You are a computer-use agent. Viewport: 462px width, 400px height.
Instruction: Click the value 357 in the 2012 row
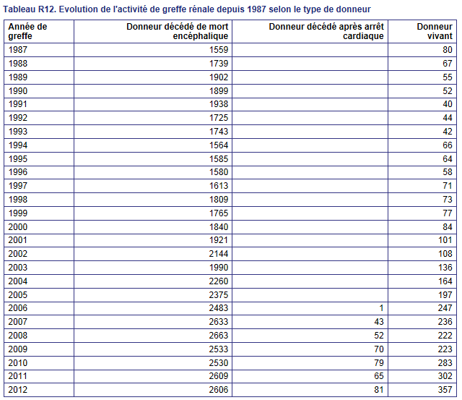click(x=445, y=390)
